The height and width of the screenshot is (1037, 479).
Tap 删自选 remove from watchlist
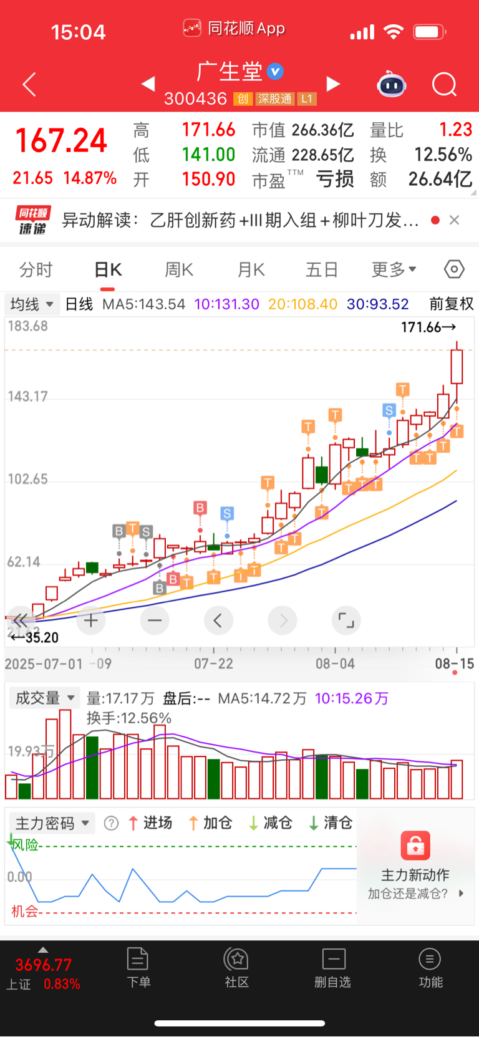333,968
